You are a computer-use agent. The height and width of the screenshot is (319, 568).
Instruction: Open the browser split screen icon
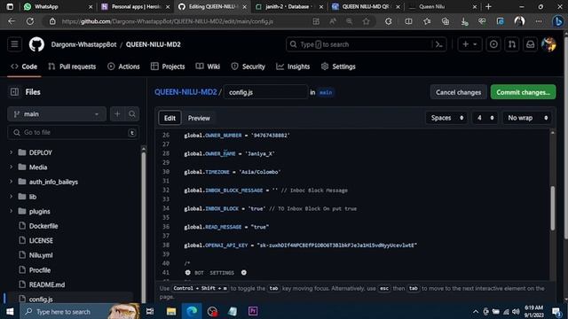click(408, 21)
